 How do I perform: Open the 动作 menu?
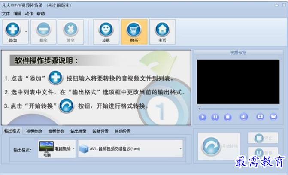[x=29, y=14]
